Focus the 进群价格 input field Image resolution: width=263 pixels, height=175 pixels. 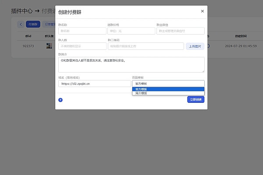coord(131,31)
